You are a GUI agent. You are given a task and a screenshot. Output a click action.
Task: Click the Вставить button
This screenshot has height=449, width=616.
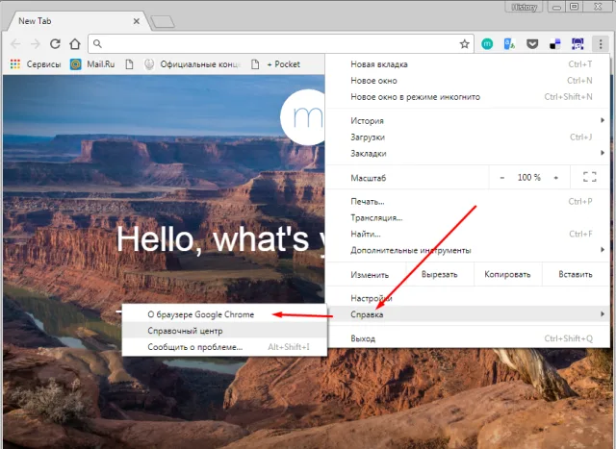pyautogui.click(x=576, y=274)
